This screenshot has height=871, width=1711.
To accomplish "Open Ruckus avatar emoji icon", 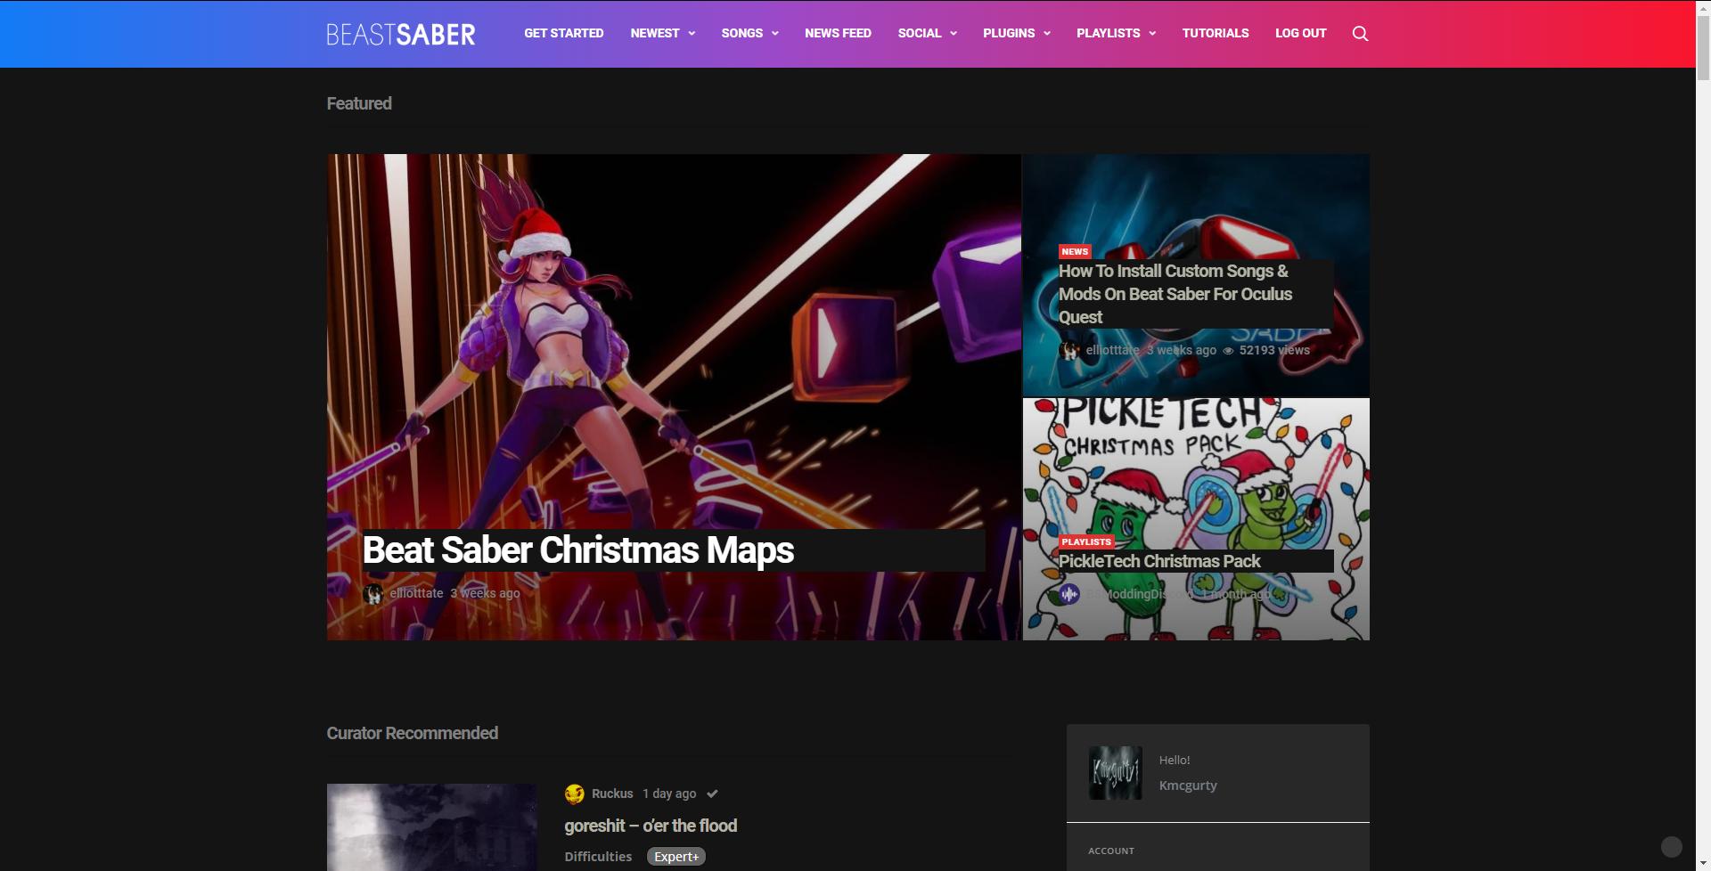I will [x=575, y=794].
